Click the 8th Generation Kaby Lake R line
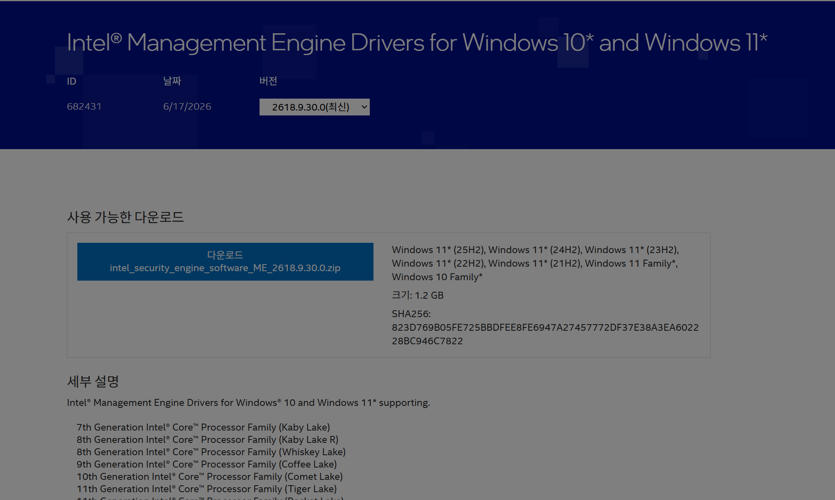 207,440
